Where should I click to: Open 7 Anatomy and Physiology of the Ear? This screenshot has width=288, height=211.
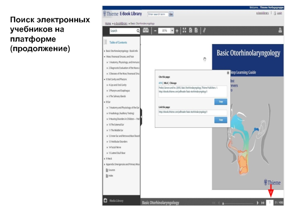124,108
